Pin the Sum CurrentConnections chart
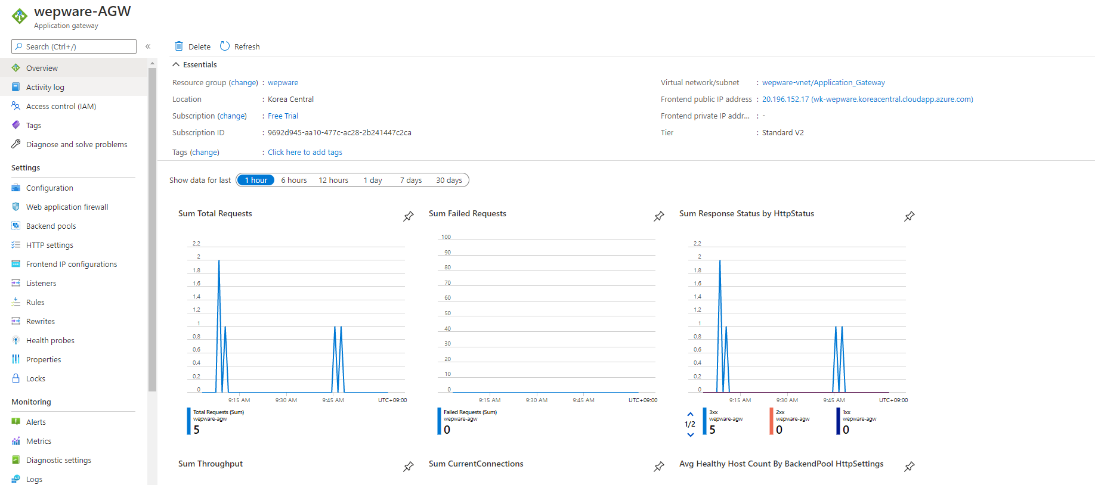Viewport: 1095px width, 485px height. (659, 467)
